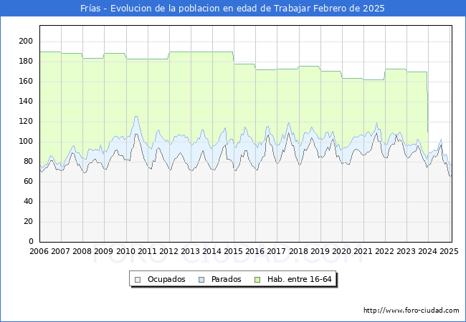Open the http://www.foro-ciudad.com link

point(412,311)
